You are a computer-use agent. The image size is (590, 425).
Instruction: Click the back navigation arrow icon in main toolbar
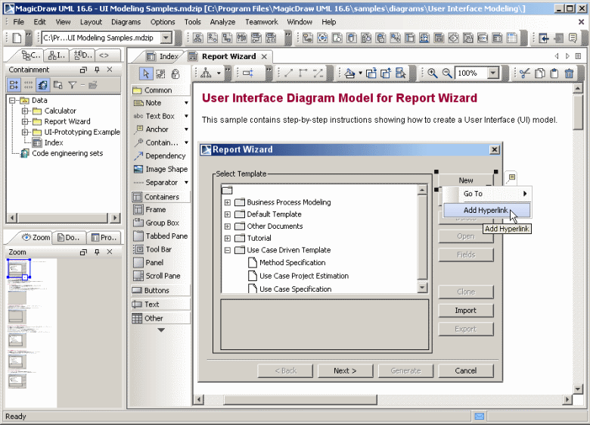(x=544, y=38)
